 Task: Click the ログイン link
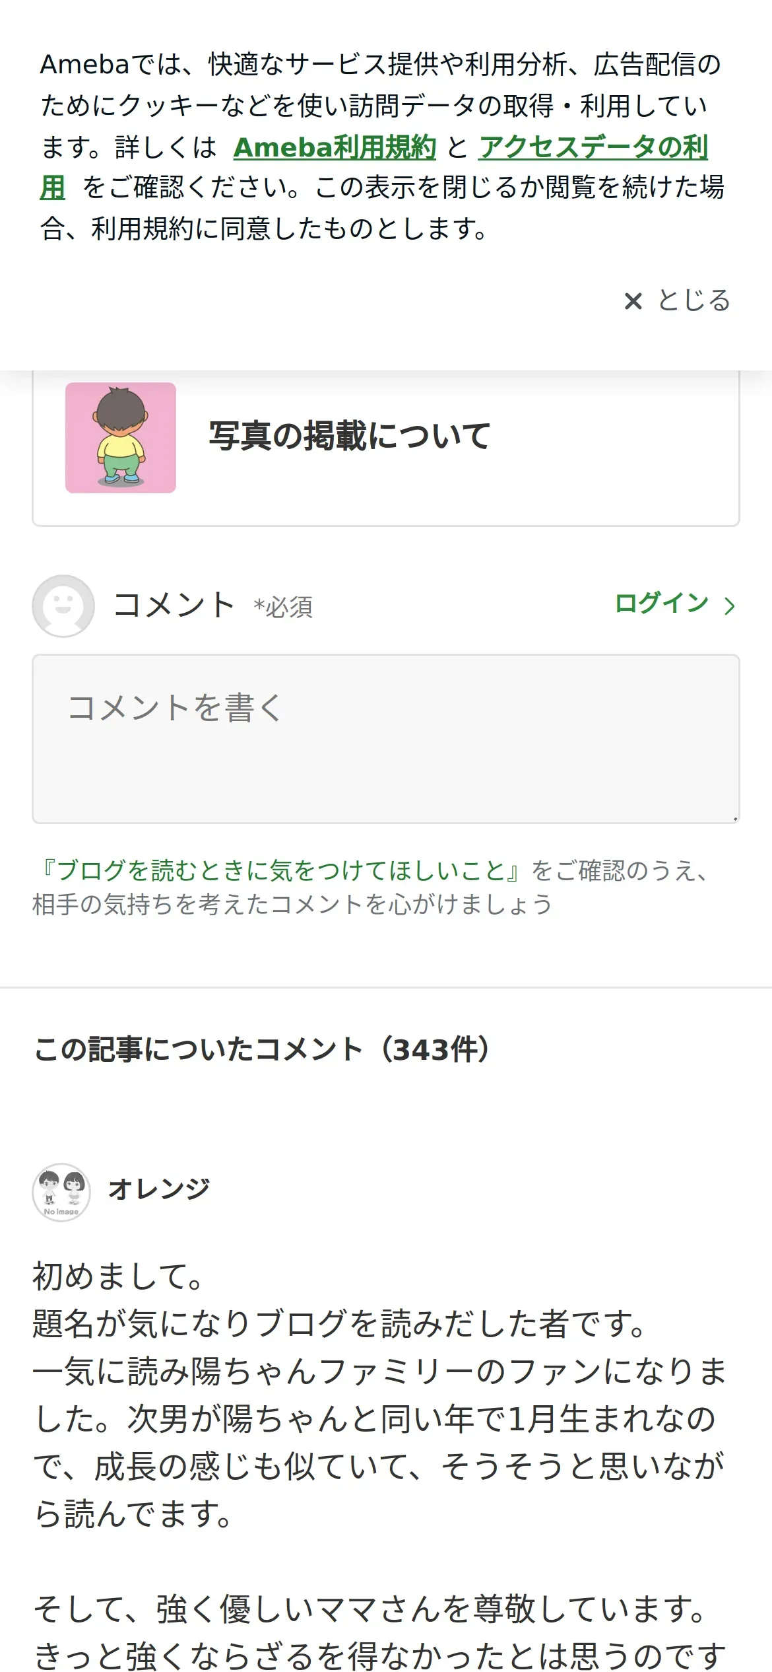pyautogui.click(x=661, y=604)
